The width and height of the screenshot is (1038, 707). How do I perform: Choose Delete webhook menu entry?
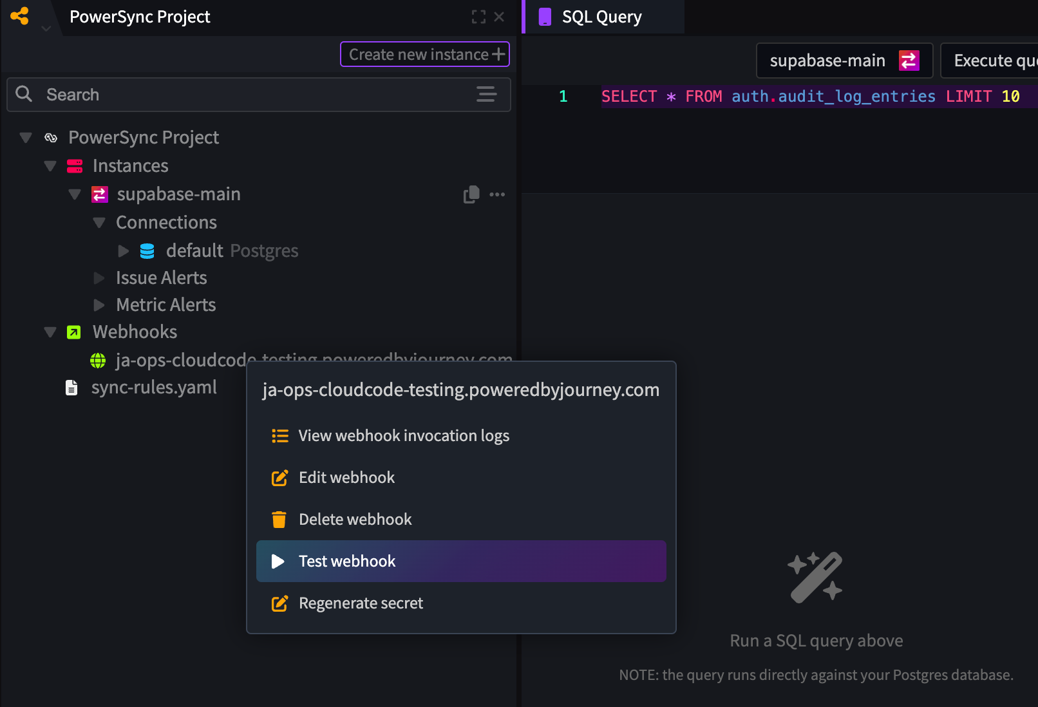[461, 520]
